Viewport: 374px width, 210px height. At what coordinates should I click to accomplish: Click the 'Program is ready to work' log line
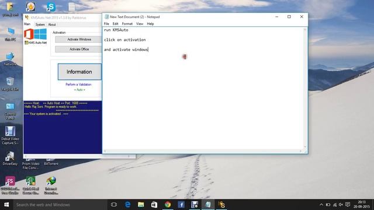point(51,107)
